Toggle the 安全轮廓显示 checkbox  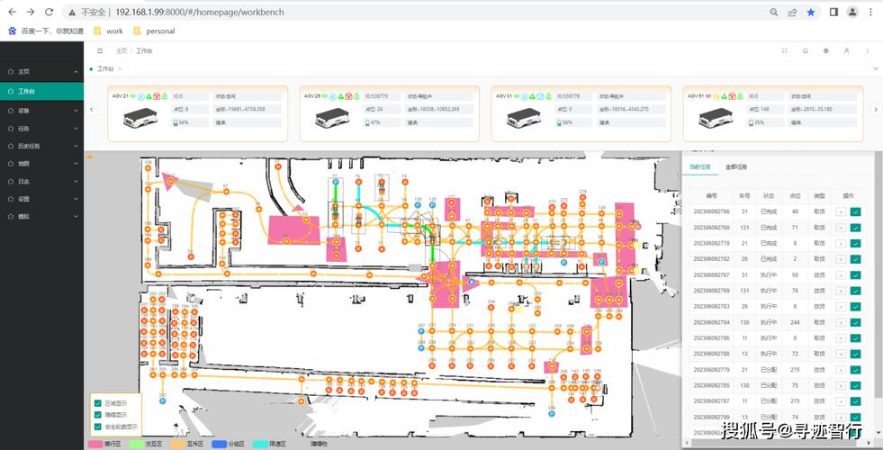click(98, 427)
